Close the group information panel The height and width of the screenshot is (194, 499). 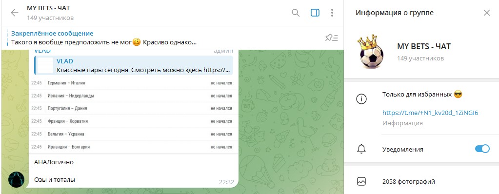pos(487,13)
